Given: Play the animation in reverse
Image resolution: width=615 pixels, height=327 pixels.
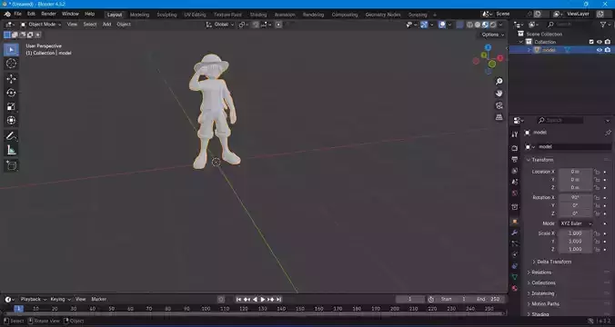Looking at the screenshot, I should pos(255,299).
